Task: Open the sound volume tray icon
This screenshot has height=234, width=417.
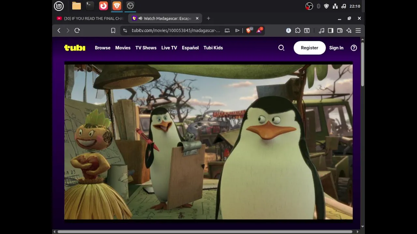Action: tap(344, 6)
